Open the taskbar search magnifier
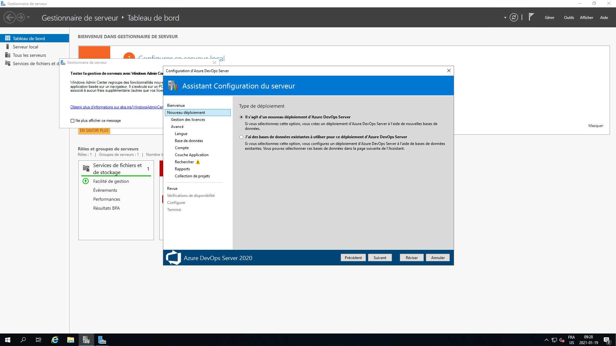 (x=23, y=340)
